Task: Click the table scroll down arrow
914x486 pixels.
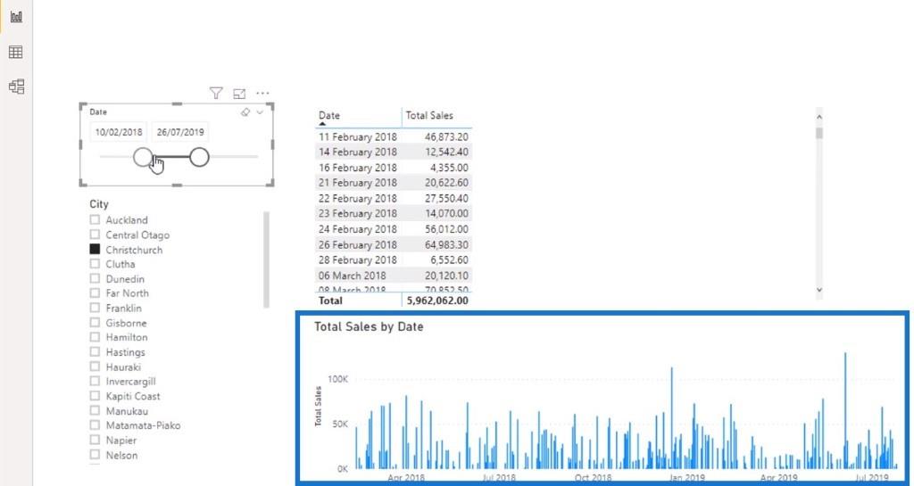Action: [x=819, y=289]
